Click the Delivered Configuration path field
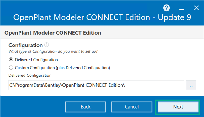 click(96, 85)
